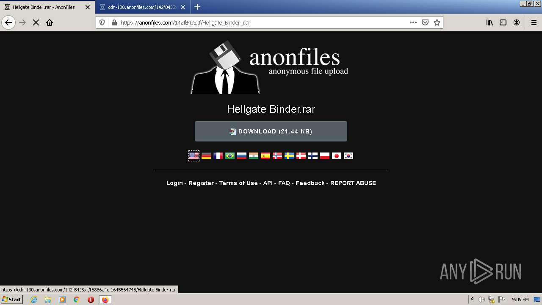Open the Login link
This screenshot has width=542, height=305.
[174, 183]
